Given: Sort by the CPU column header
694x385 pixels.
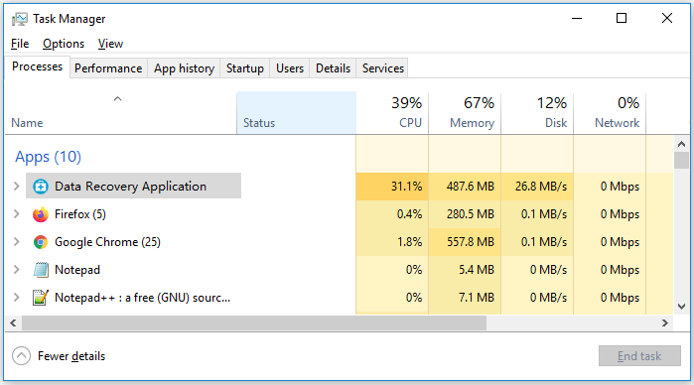Looking at the screenshot, I should pyautogui.click(x=392, y=113).
